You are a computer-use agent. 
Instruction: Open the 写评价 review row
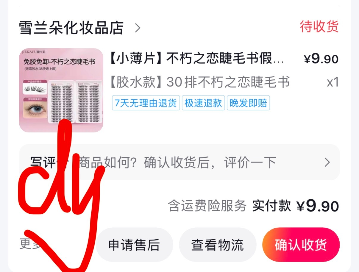(x=179, y=162)
